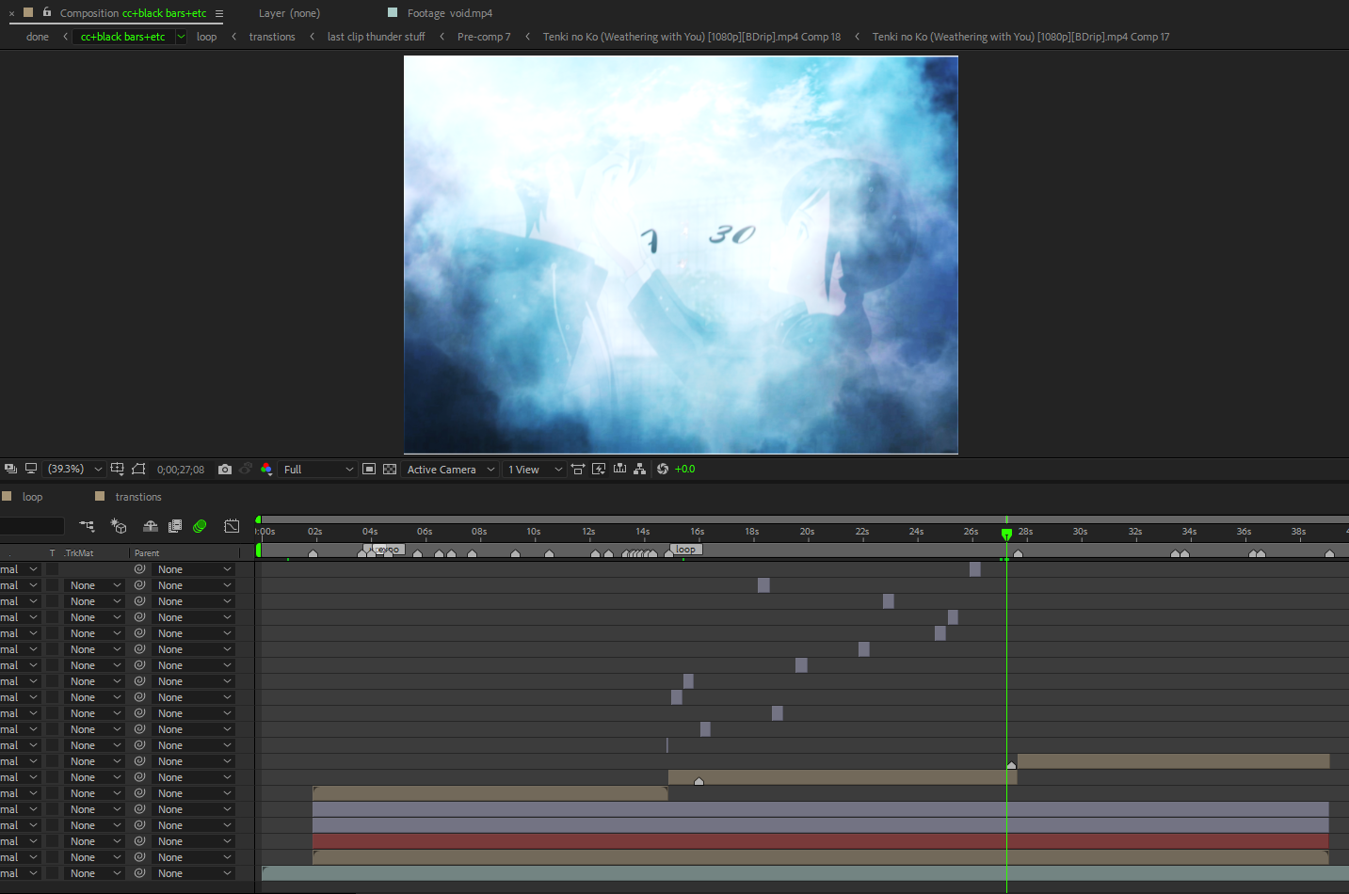The height and width of the screenshot is (894, 1349).
Task: Click the exposure value +0.0
Action: point(685,470)
